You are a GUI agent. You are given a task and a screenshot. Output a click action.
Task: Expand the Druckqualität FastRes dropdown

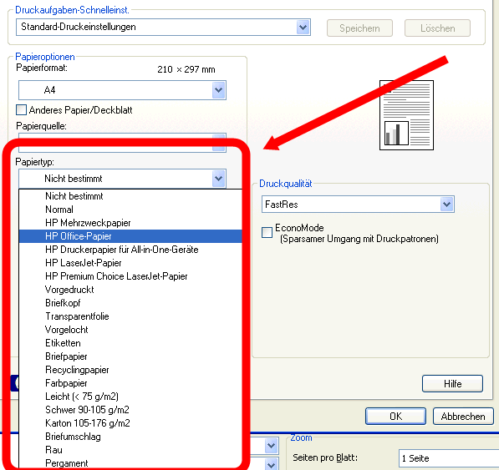click(x=447, y=205)
